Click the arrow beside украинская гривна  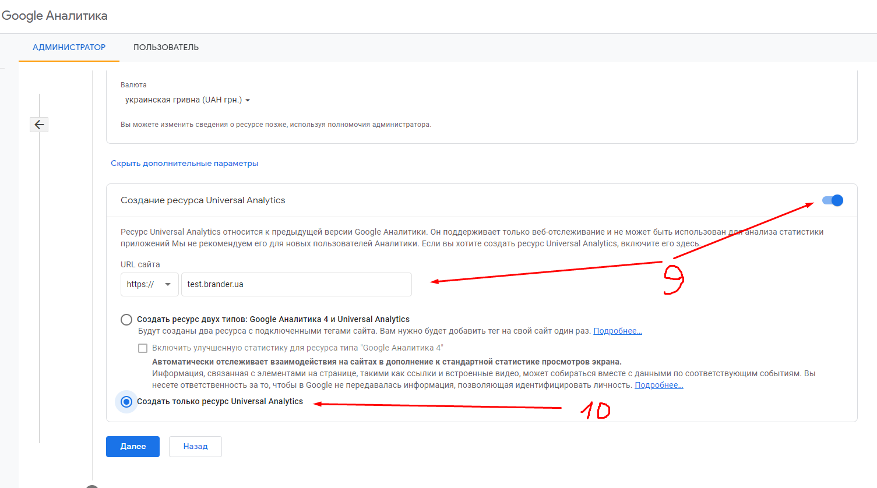pyautogui.click(x=248, y=101)
